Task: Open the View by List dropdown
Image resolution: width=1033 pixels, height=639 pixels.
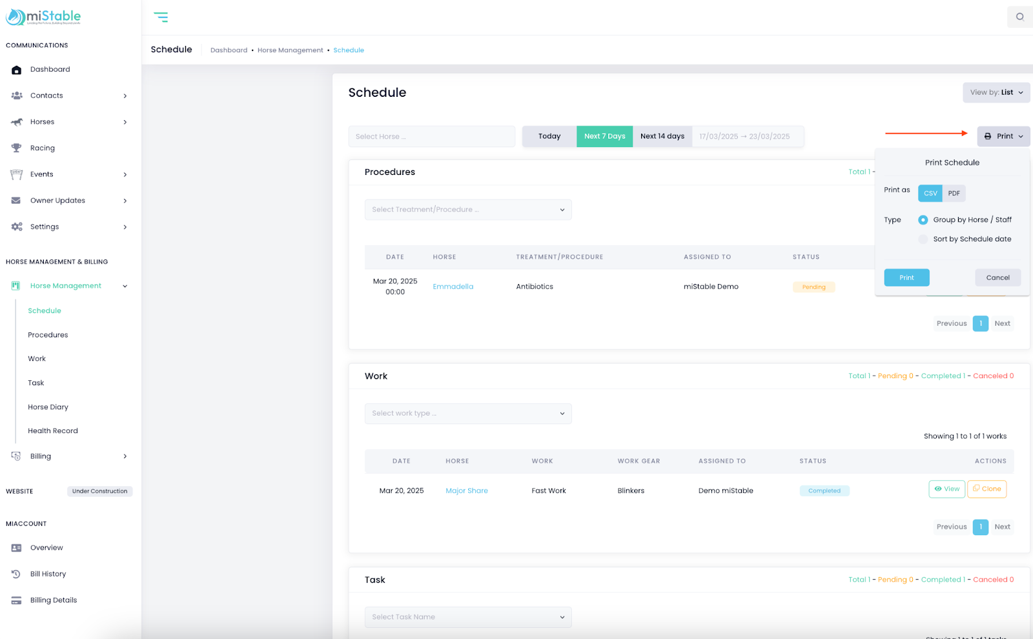Action: pos(996,92)
